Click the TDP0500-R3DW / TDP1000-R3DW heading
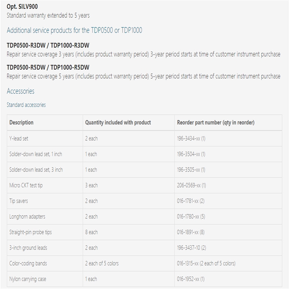 coord(48,45)
